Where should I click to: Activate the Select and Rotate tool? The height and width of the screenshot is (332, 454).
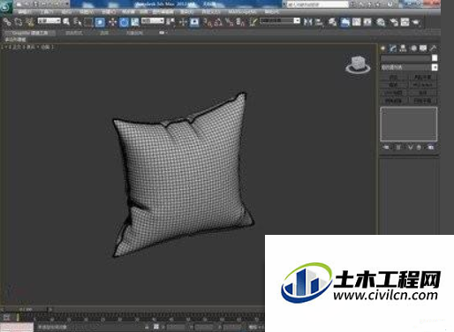coord(124,22)
